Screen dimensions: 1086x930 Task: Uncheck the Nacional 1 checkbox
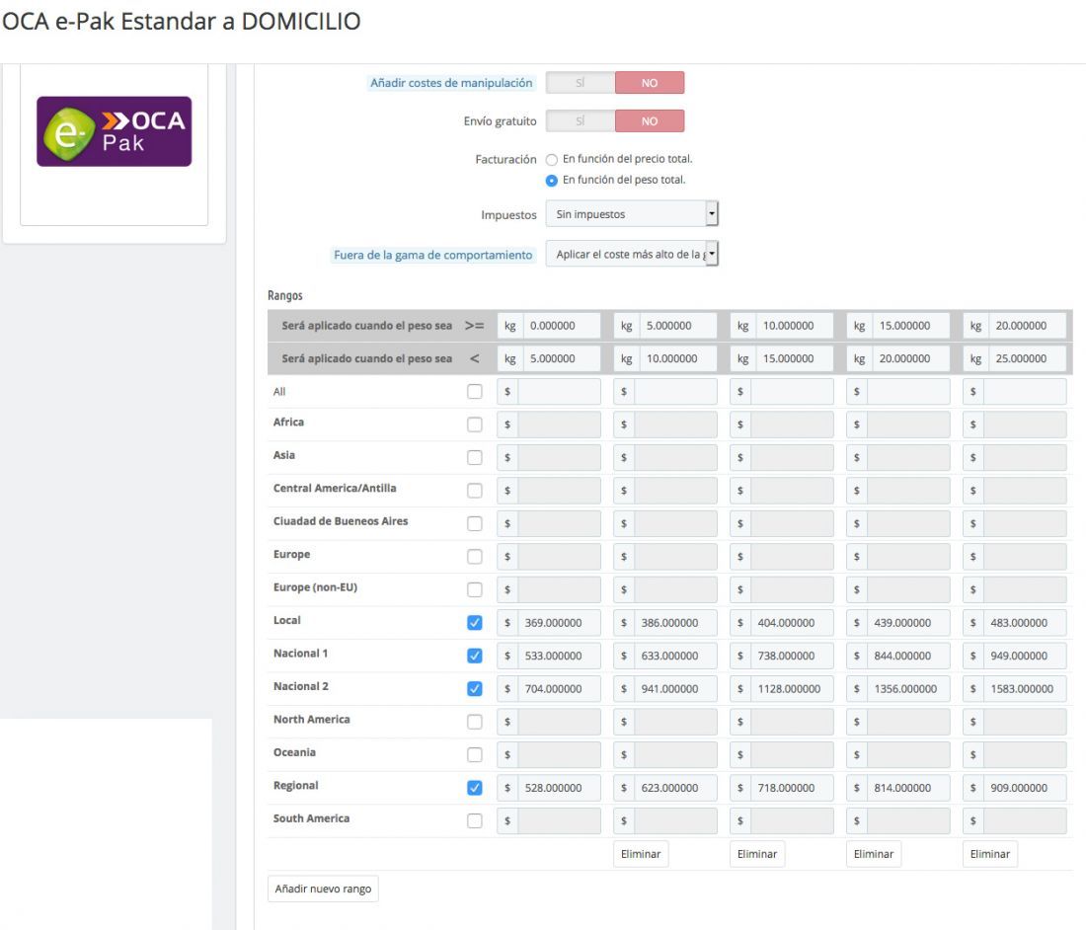coord(475,656)
